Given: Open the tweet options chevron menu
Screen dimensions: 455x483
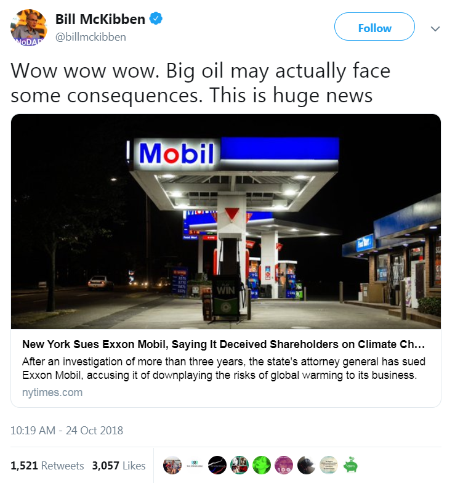Looking at the screenshot, I should (x=435, y=28).
